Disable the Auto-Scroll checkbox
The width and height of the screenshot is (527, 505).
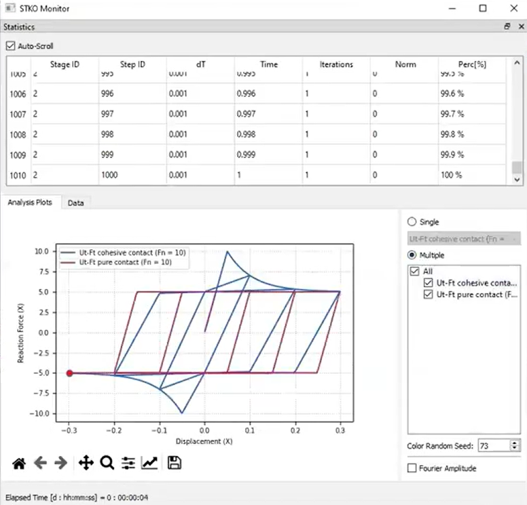[x=10, y=46]
